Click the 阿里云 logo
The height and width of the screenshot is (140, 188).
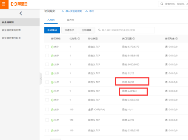click(19, 4)
